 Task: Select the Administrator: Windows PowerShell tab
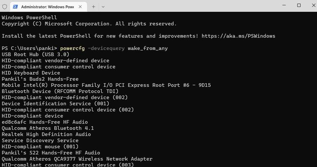46,7
